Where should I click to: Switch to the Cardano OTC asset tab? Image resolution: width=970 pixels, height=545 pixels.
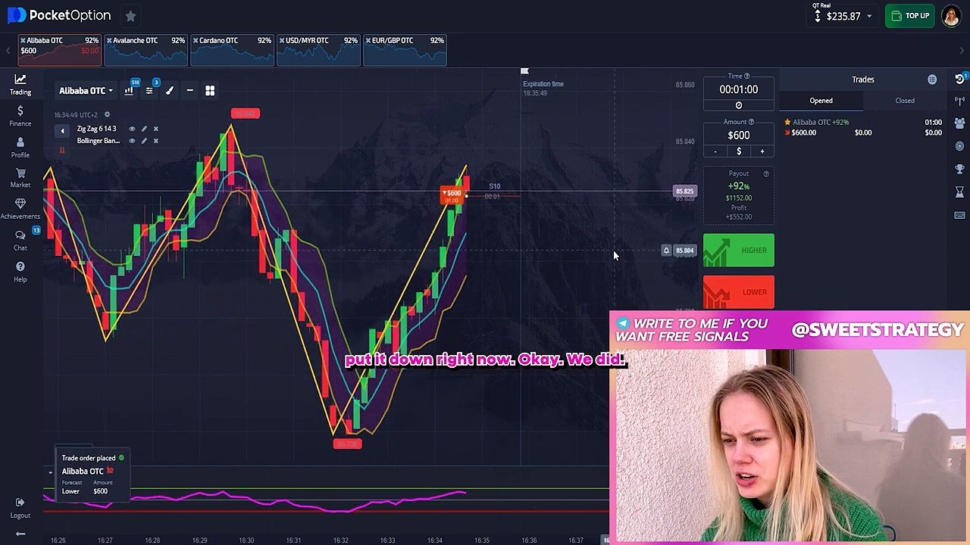point(233,50)
